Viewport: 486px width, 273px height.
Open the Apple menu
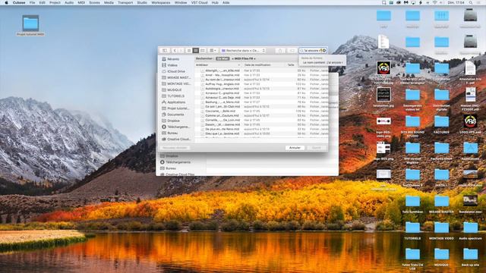click(x=6, y=2)
